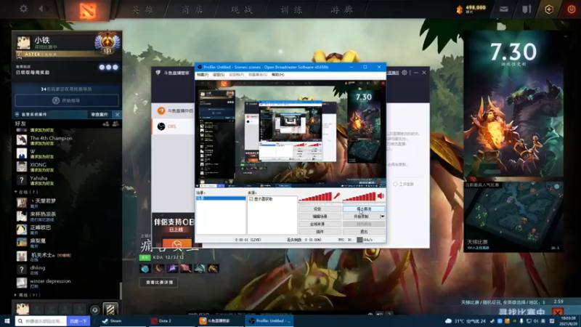Open 训练 learn tab

click(x=292, y=9)
